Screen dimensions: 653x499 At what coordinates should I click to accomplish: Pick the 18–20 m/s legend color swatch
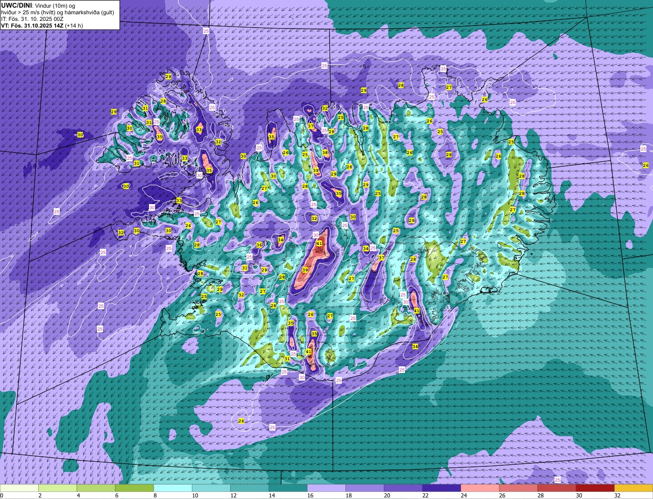[x=365, y=488]
